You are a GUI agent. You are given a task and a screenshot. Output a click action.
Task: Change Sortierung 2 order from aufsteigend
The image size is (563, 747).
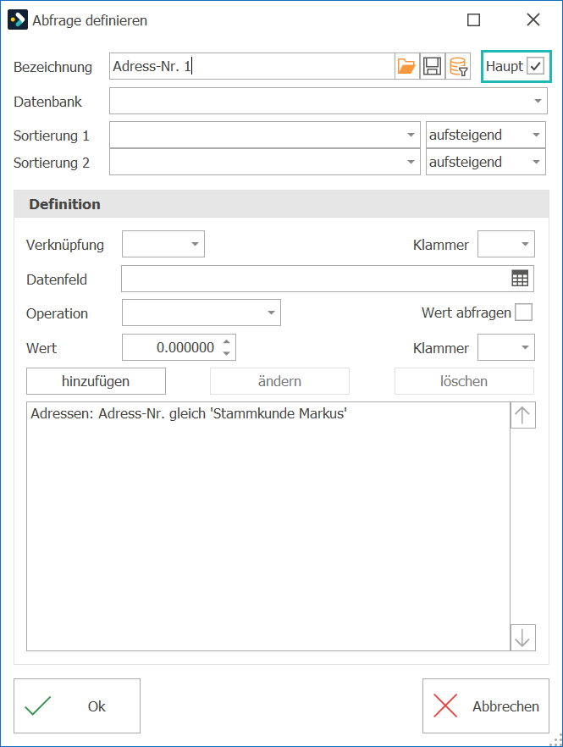pyautogui.click(x=485, y=162)
